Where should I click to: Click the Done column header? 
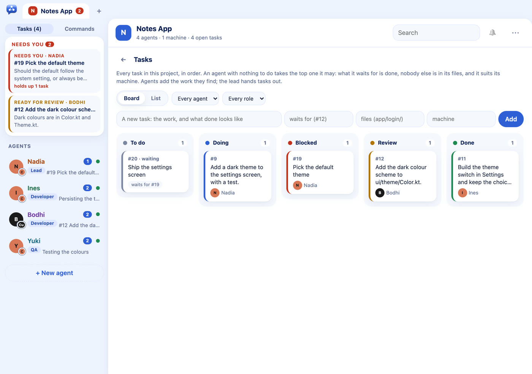[485, 143]
